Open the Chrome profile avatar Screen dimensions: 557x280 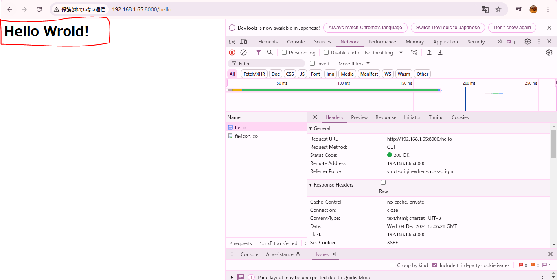533,9
